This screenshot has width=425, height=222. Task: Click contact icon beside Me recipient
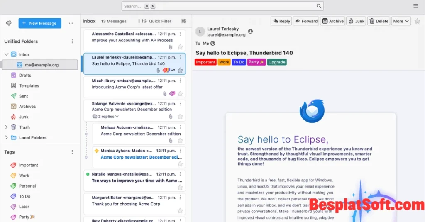click(x=213, y=44)
